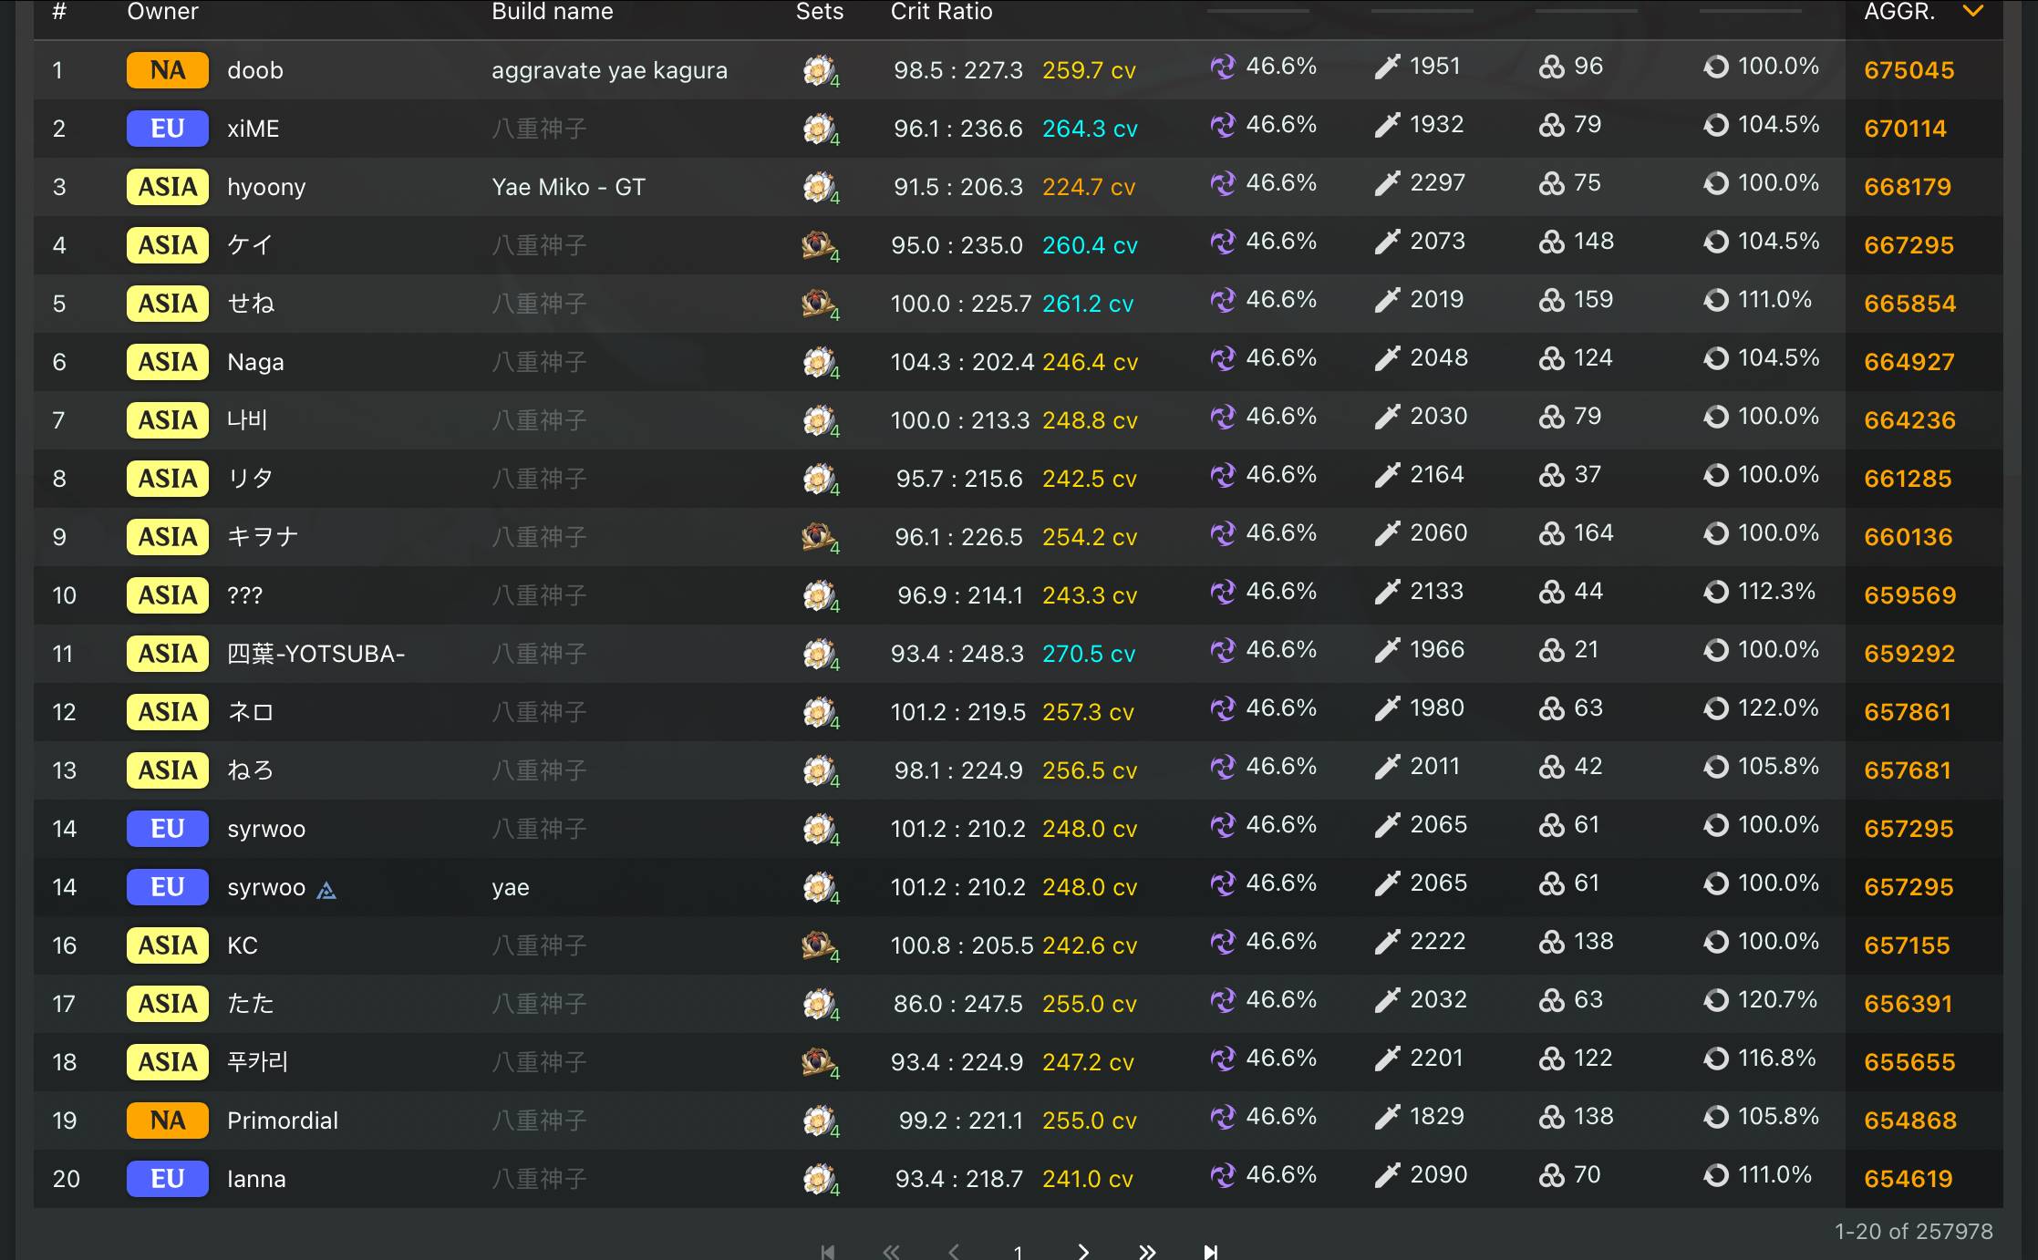Click the Build name column header
Screen dimensions: 2038x1260
(553, 11)
